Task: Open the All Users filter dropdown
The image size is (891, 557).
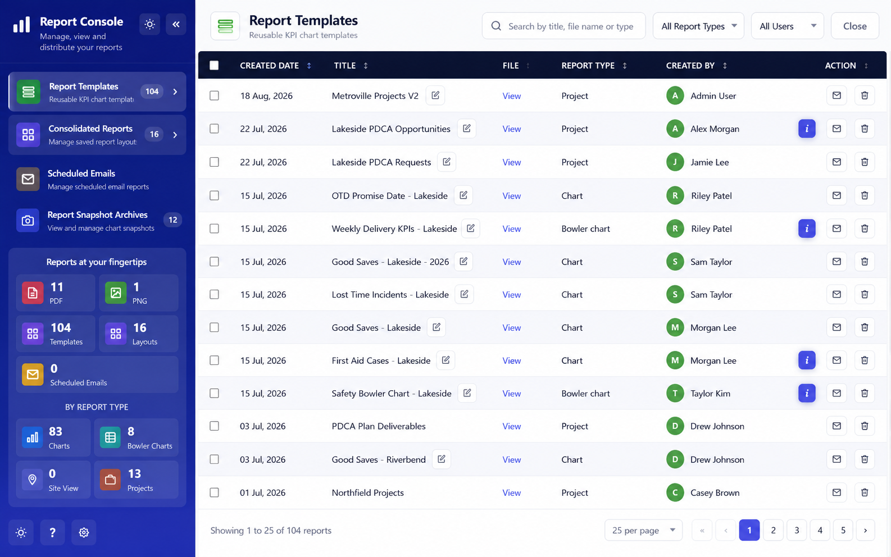Action: pos(787,26)
